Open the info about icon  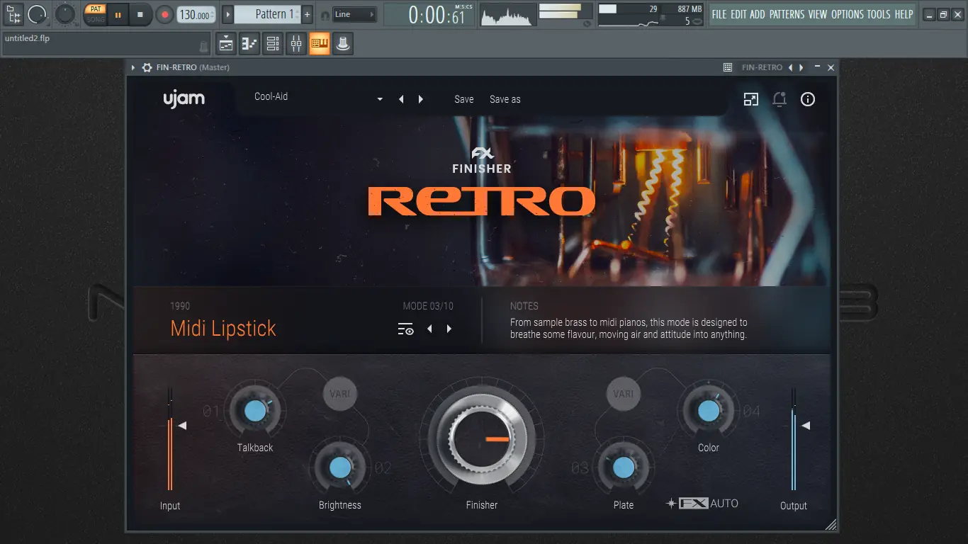pos(808,99)
